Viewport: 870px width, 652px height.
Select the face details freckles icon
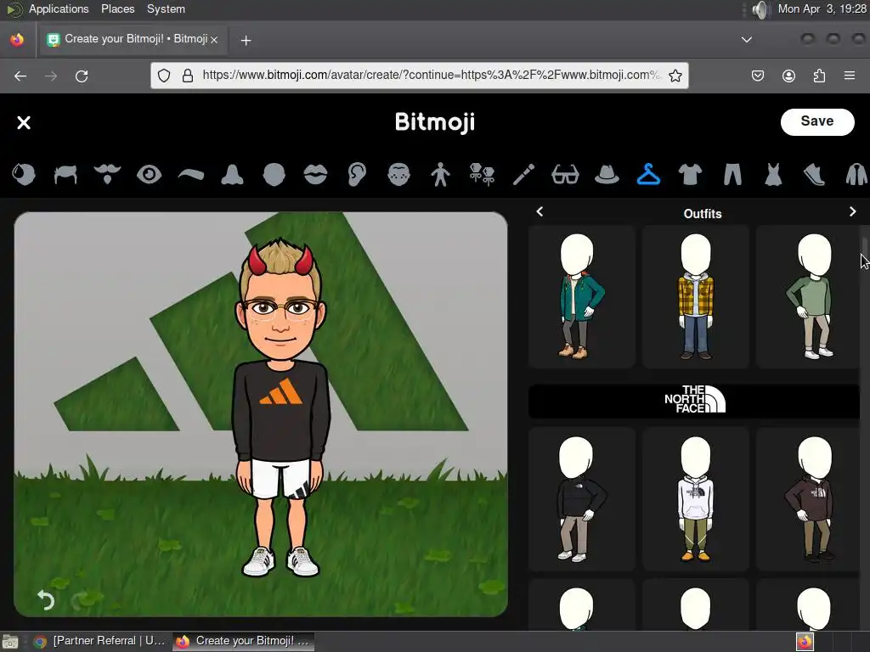click(x=398, y=175)
